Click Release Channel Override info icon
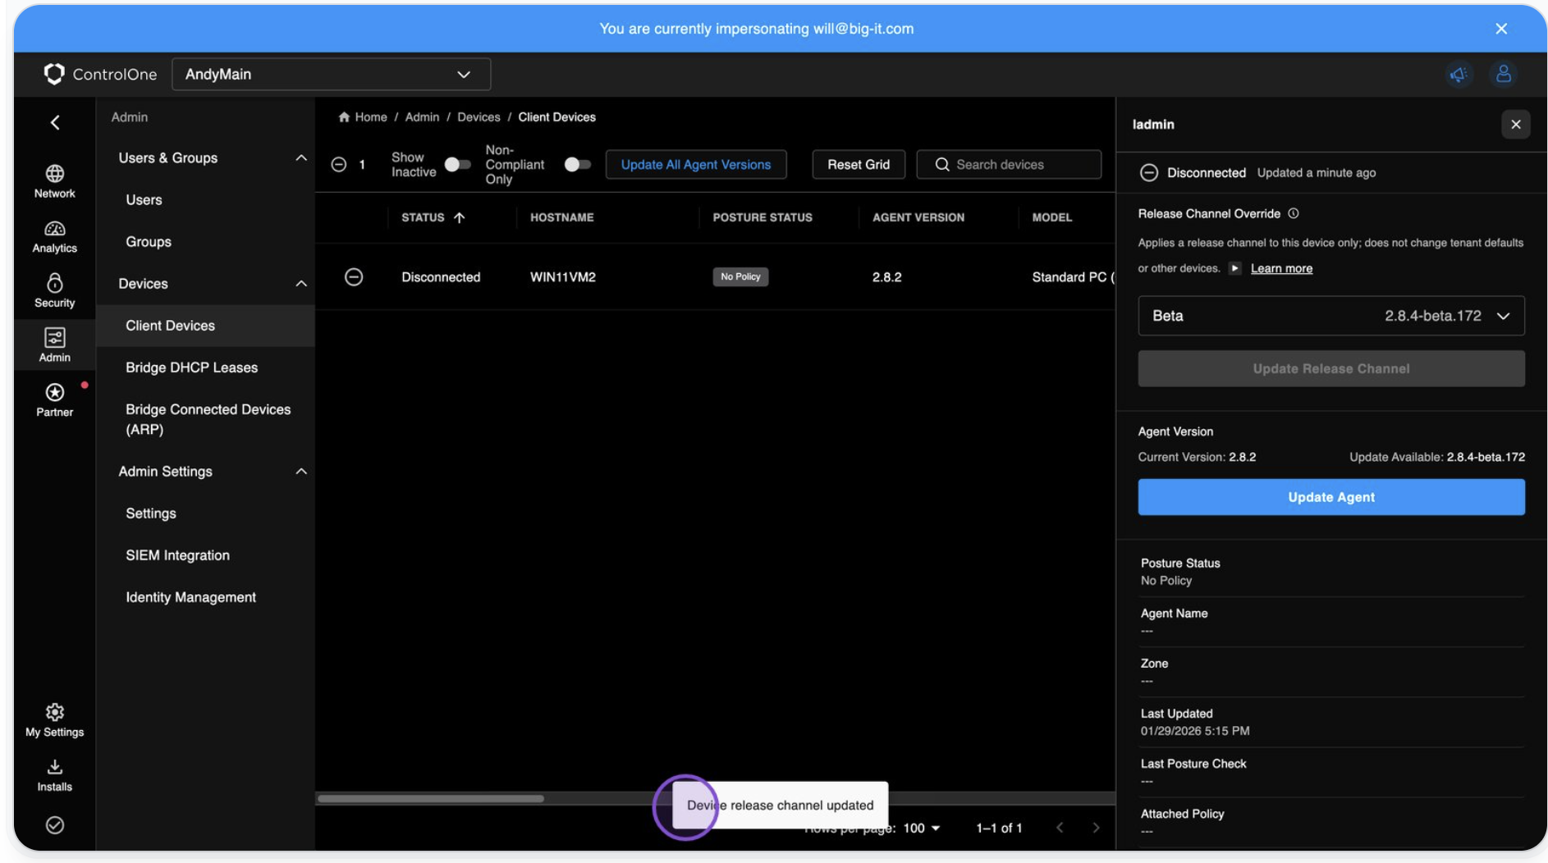The height and width of the screenshot is (863, 1548). [x=1294, y=213]
